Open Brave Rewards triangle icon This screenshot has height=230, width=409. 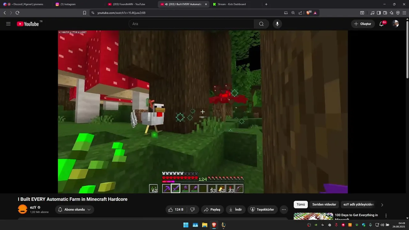coord(315,13)
